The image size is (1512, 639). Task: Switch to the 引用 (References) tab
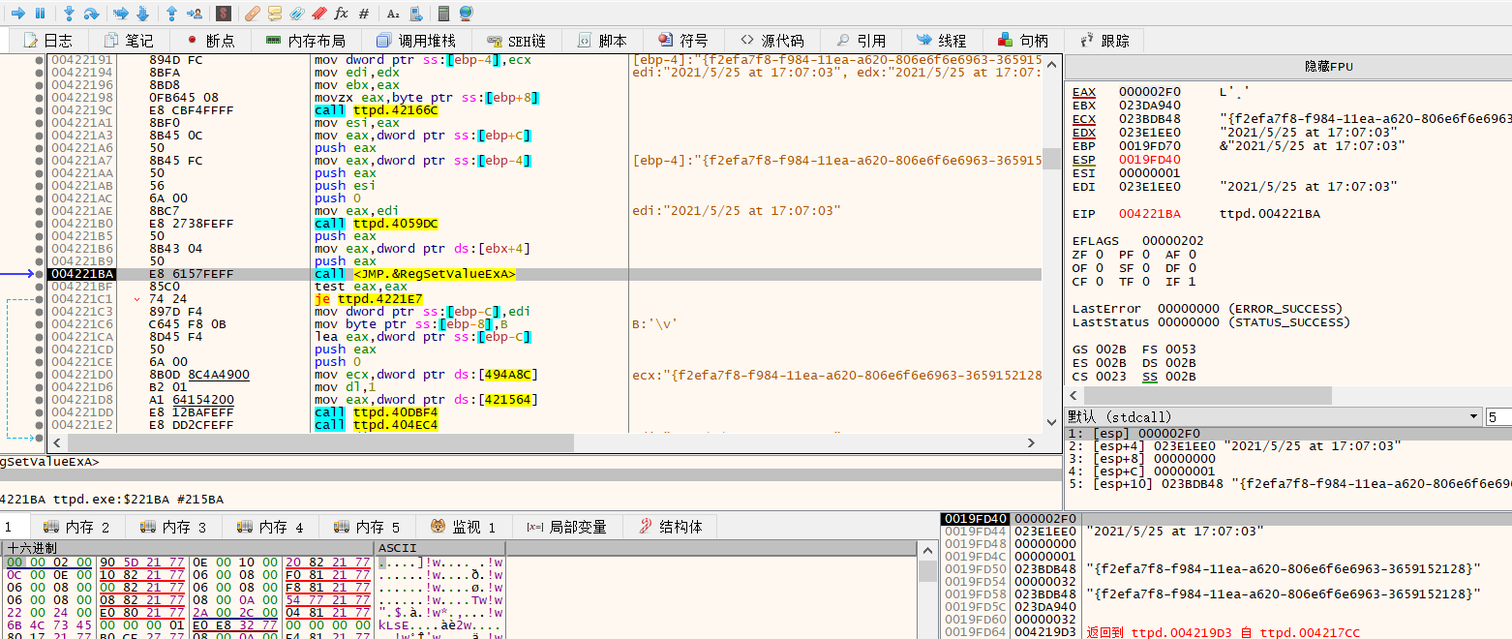click(x=862, y=41)
